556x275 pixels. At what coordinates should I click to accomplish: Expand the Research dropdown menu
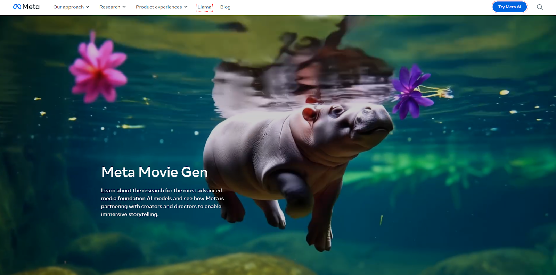point(113,7)
